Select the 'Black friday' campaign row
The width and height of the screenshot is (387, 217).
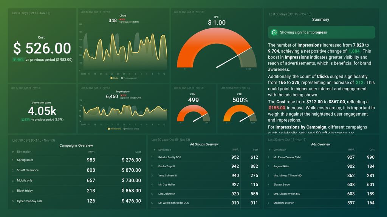click(x=77, y=191)
